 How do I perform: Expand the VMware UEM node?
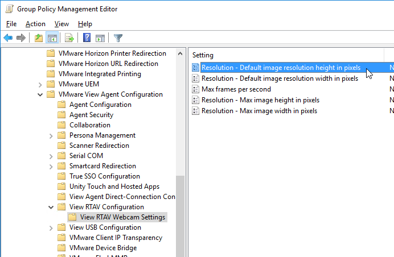click(40, 85)
